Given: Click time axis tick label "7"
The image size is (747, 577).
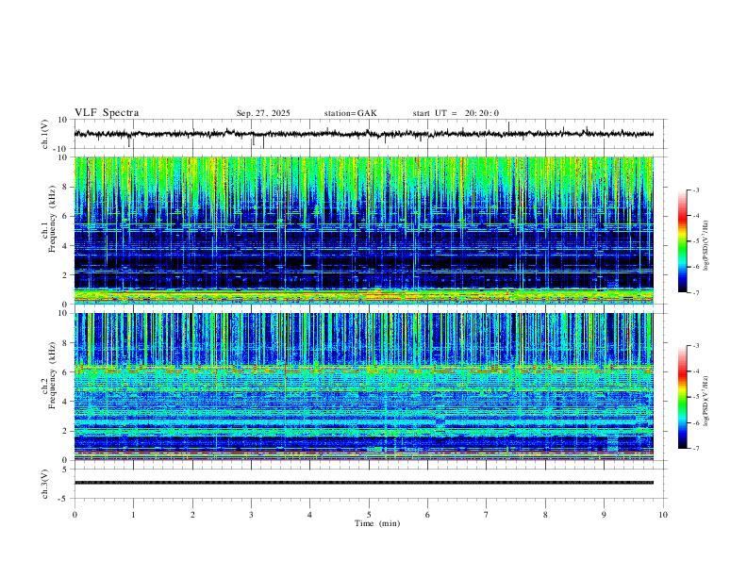Looking at the screenshot, I should (x=487, y=515).
